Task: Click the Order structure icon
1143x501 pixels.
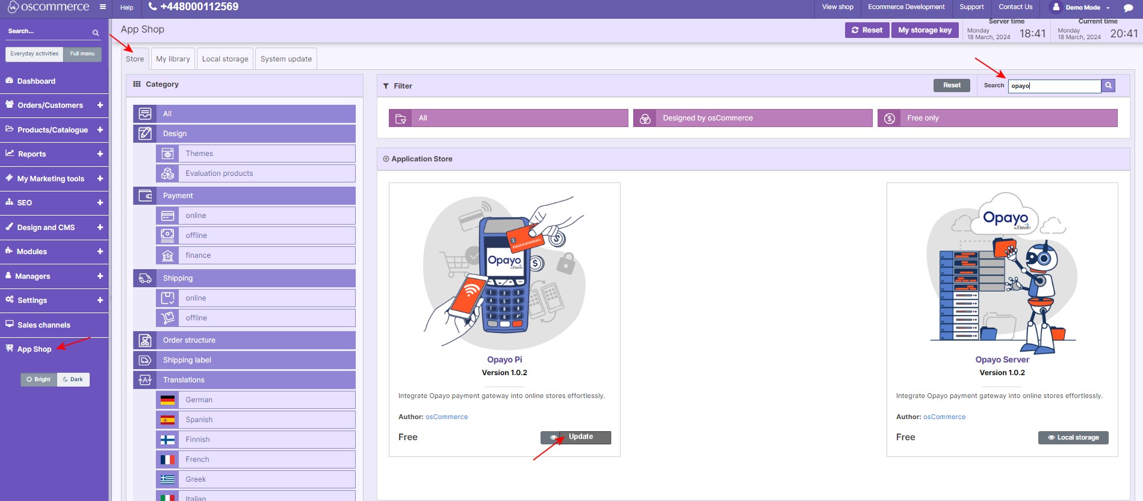Action: point(145,340)
